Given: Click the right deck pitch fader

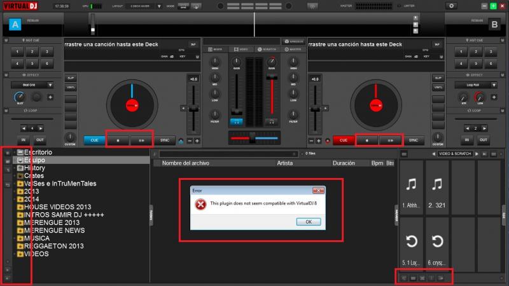Looking at the screenshot, I should coord(315,109).
